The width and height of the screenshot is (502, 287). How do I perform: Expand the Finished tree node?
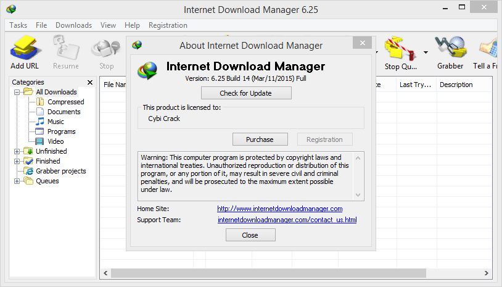coord(17,162)
